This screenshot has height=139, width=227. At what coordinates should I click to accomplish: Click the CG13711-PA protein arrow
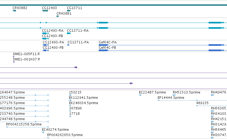point(69,45)
